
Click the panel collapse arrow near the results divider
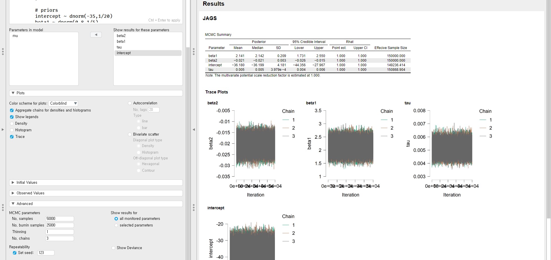pos(194,130)
